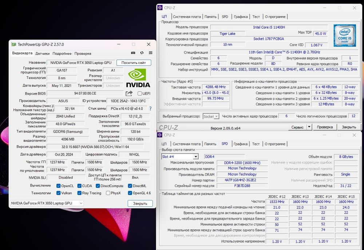The image size is (364, 250).
Task: Enable the PhysX checkbox
Action: coord(108,193)
